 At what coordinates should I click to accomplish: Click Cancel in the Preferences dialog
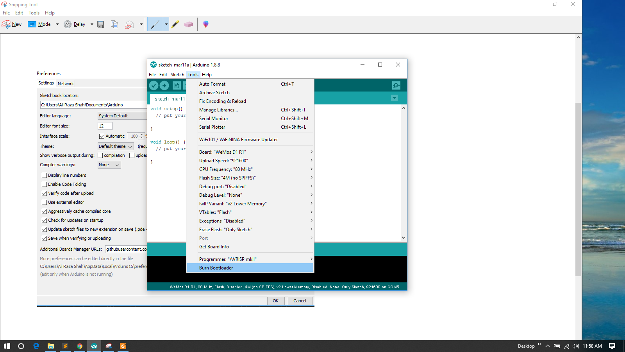300,301
